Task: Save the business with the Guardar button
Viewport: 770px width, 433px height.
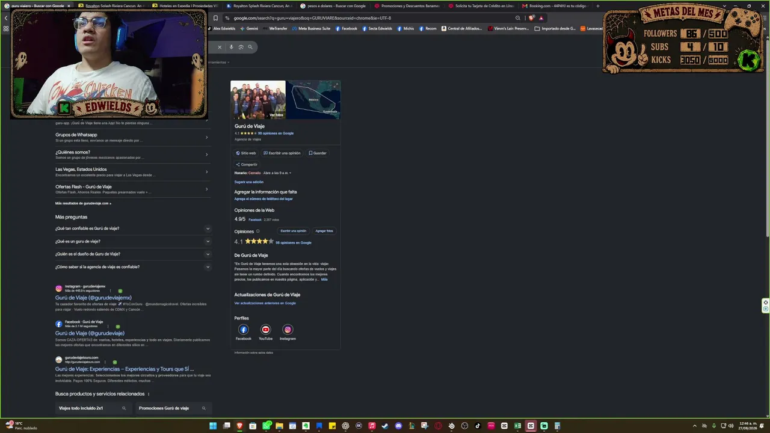Action: 318,153
